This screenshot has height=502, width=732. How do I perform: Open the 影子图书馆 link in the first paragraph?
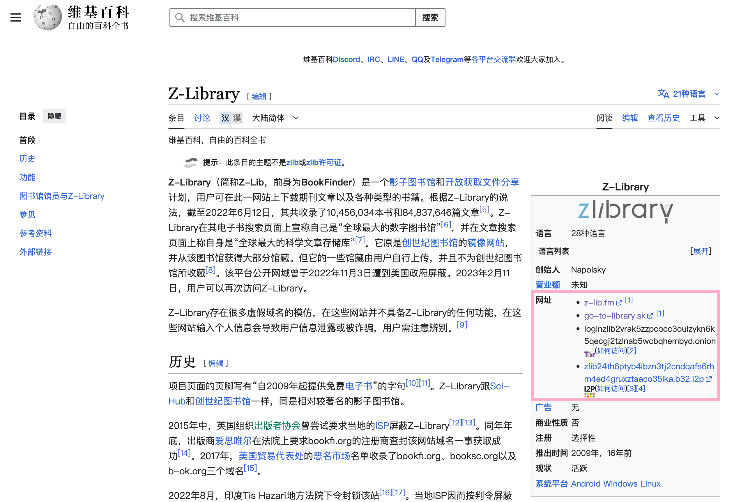coord(412,182)
